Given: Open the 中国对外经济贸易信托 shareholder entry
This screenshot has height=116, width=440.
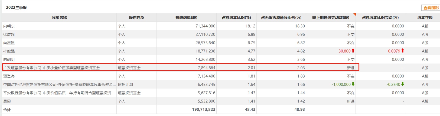Looking at the screenshot, I should click(x=58, y=85).
